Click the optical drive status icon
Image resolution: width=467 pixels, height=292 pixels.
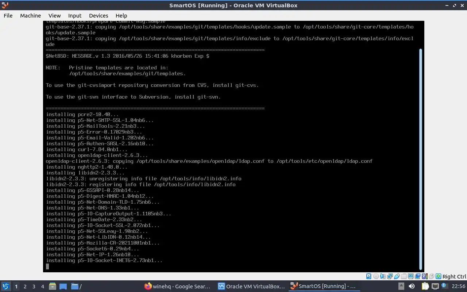pyautogui.click(x=376, y=276)
